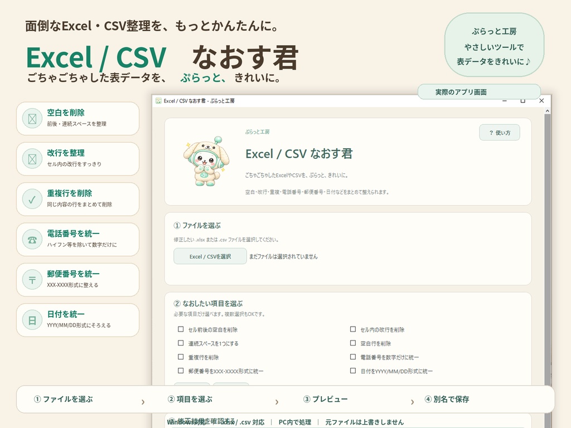This screenshot has width=571, height=428.
Task: Open the ? 使い方 help button
Action: pos(500,133)
